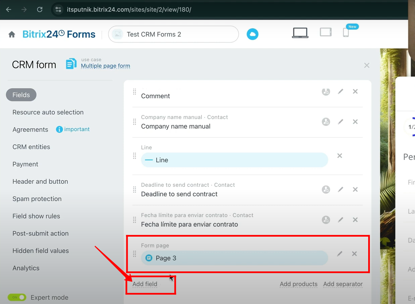Click the browser forward arrow
The height and width of the screenshot is (304, 415).
click(x=24, y=9)
